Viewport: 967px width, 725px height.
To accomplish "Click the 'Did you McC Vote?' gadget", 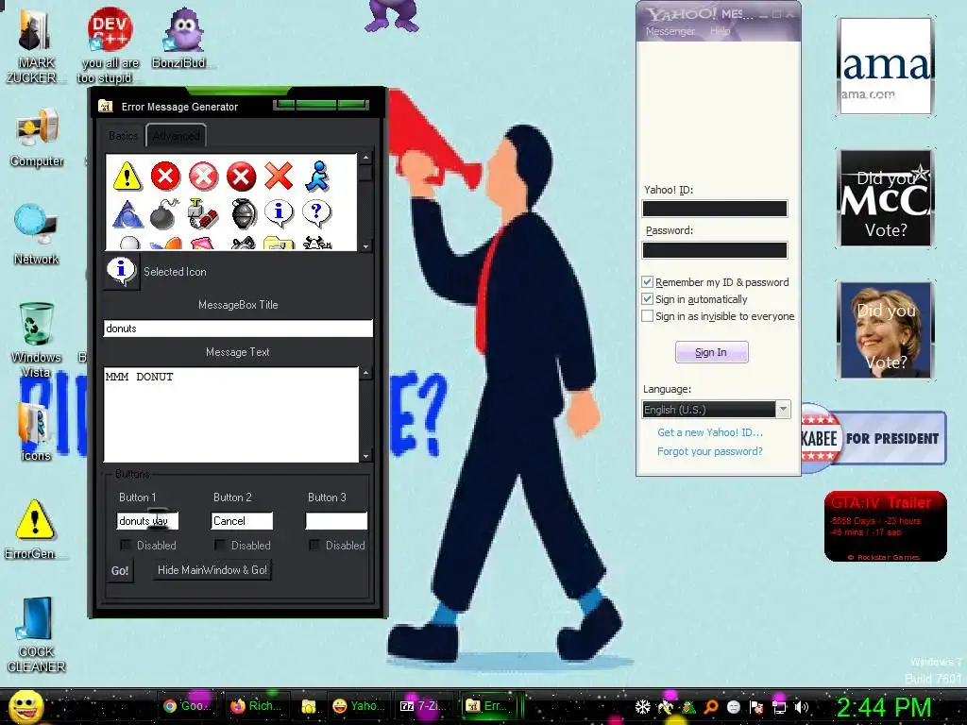I will (x=886, y=198).
